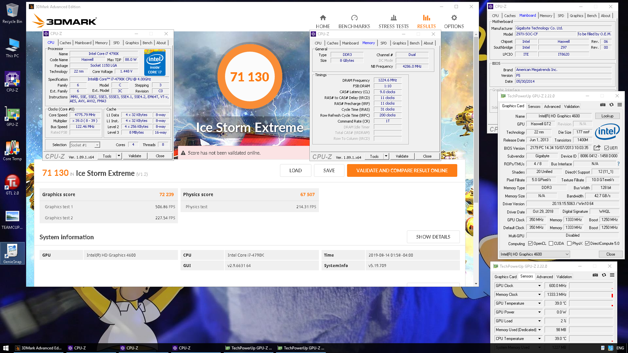
Task: Click GPU-Z screenshot camera icon in Graphics Card window
Action: 602,105
